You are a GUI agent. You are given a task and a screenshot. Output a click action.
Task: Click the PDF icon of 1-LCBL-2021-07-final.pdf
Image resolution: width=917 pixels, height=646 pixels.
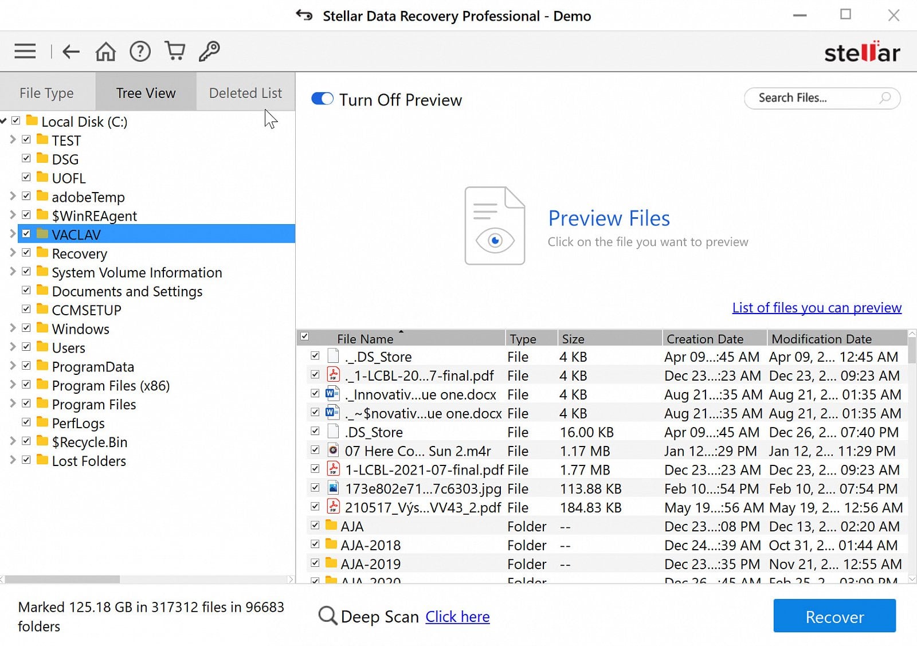point(333,469)
